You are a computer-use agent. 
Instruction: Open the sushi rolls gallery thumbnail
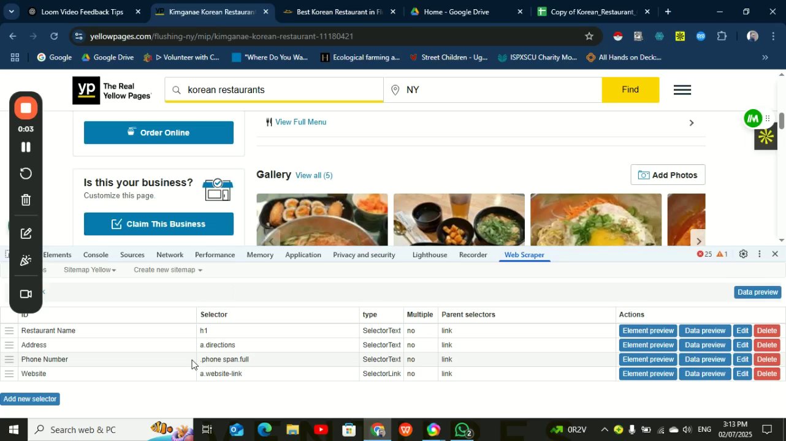pyautogui.click(x=322, y=220)
